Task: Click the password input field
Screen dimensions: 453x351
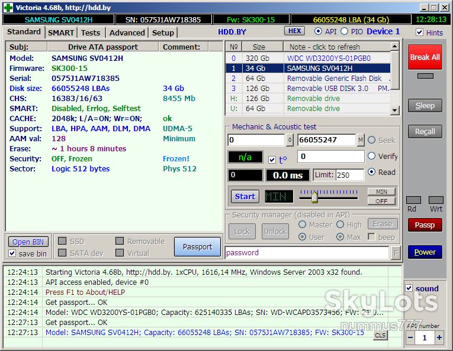Action: (307, 253)
